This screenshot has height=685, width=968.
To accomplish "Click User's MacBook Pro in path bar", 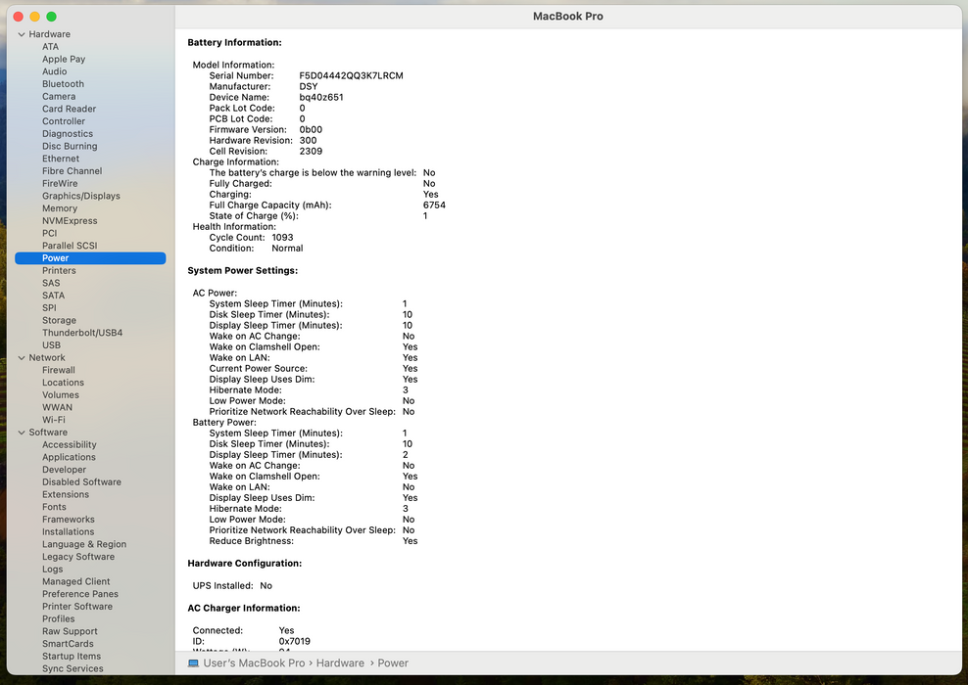I will [x=254, y=662].
